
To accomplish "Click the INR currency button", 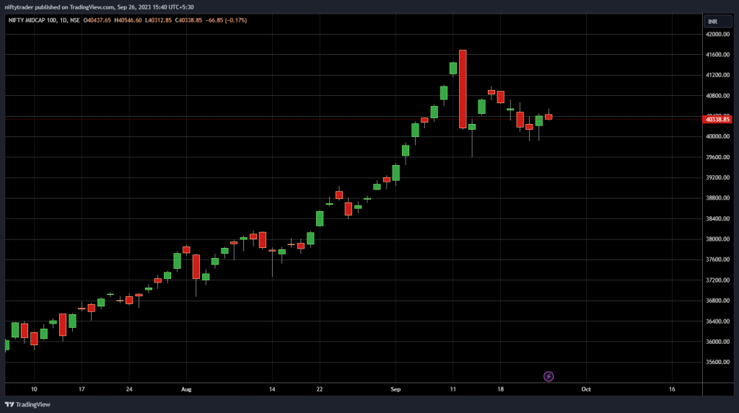I will pos(718,22).
